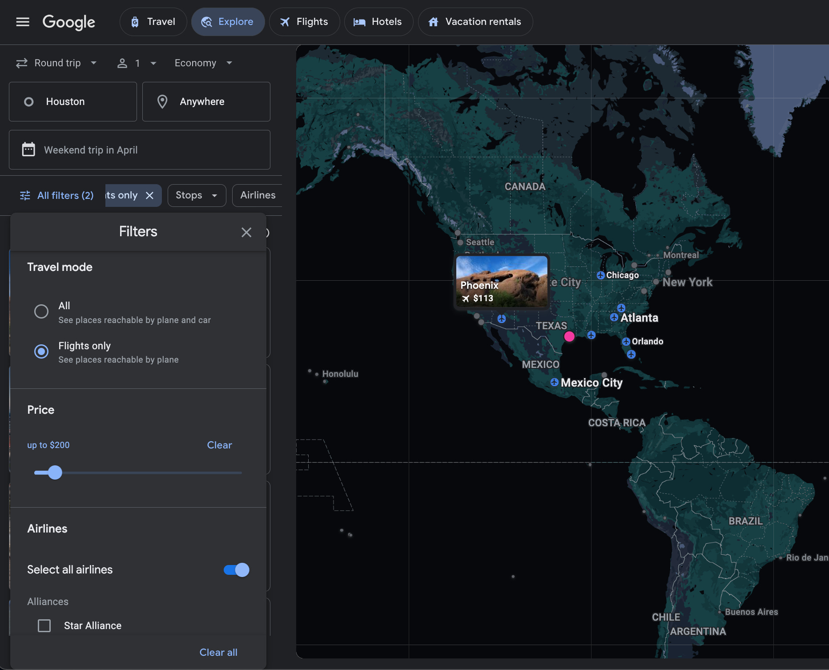Select the Orlando airport marker
This screenshot has height=670, width=829.
pos(626,342)
